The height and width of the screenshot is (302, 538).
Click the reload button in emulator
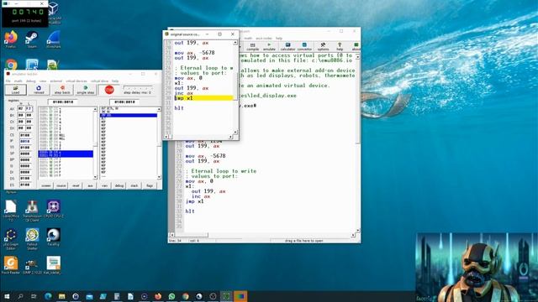coord(39,90)
